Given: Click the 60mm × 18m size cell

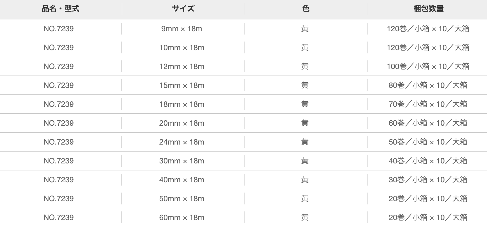Looking at the screenshot, I should (182, 218).
